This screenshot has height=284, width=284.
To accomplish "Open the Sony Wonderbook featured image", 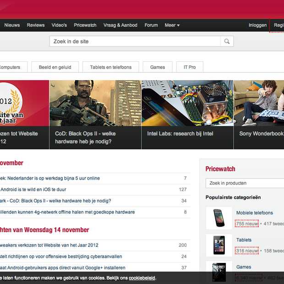I will pos(259,103).
